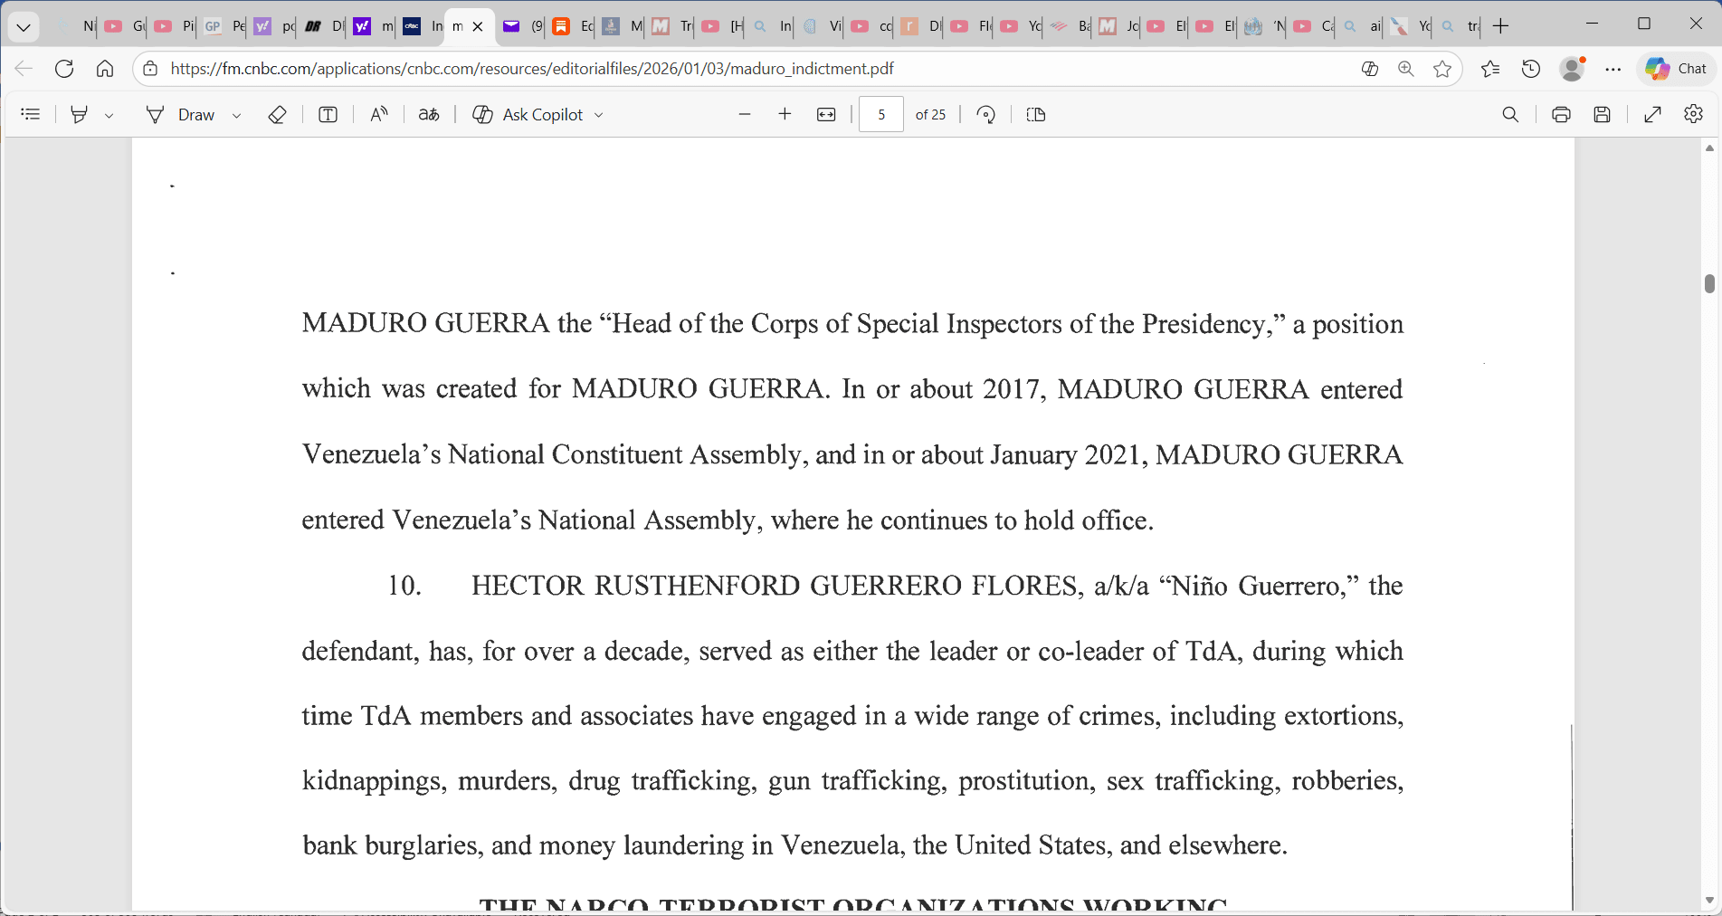This screenshot has width=1722, height=916.
Task: Click the vertical scrollbar thumb
Action: 1709,283
